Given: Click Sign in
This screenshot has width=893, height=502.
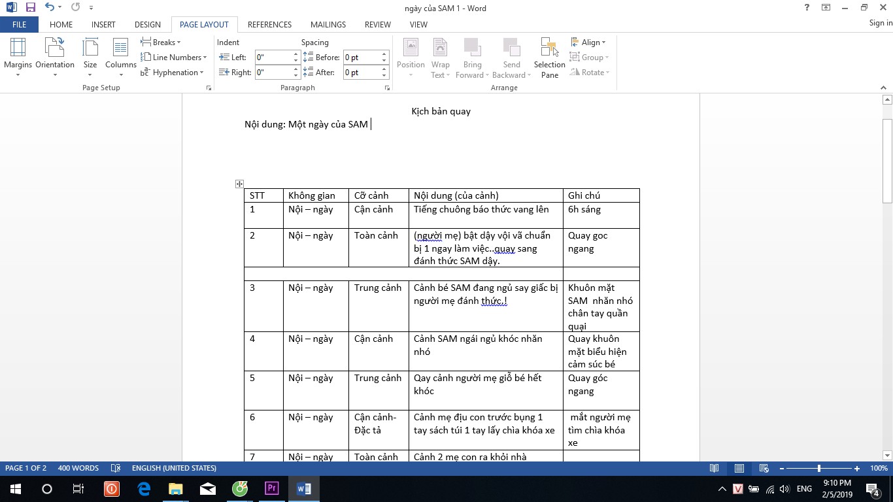Looking at the screenshot, I should 881,24.
